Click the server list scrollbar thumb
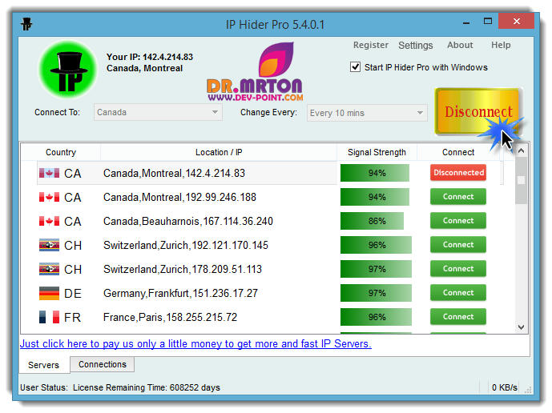 pos(522,180)
